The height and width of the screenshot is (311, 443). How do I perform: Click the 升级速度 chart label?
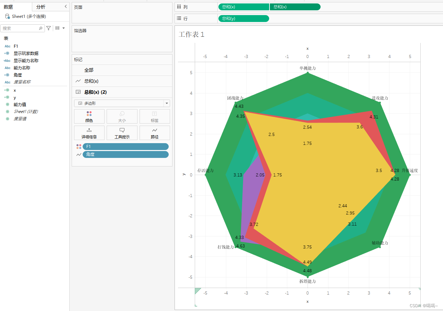point(410,170)
